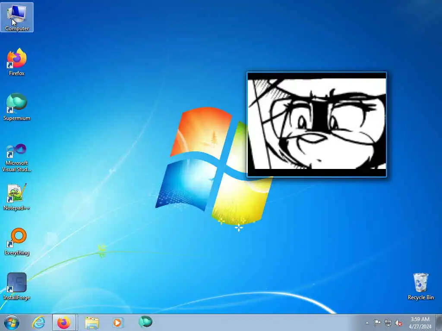Click the muted volume tray icon
Viewport: 442px width, 331px height.
click(x=398, y=323)
